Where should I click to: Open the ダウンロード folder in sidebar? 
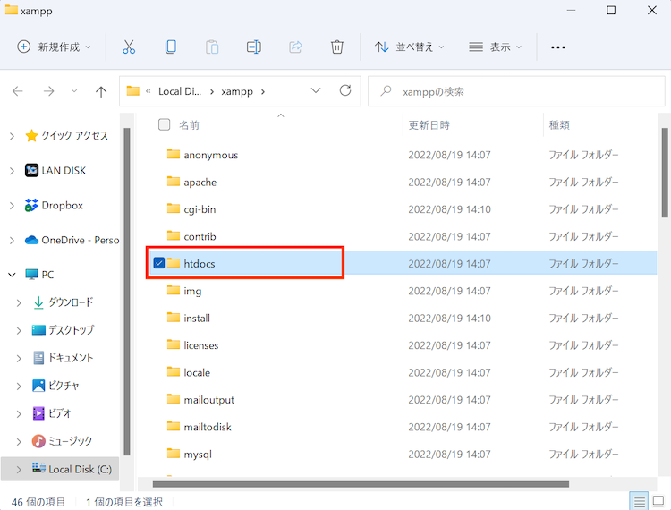(x=63, y=302)
